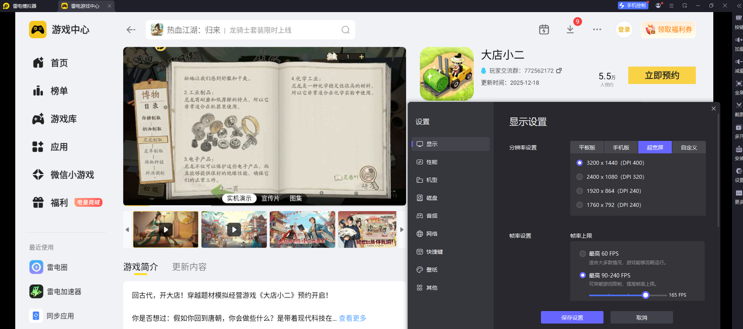The image size is (743, 329).
Task: Open 雷电圈 from recently used
Action: click(x=48, y=267)
